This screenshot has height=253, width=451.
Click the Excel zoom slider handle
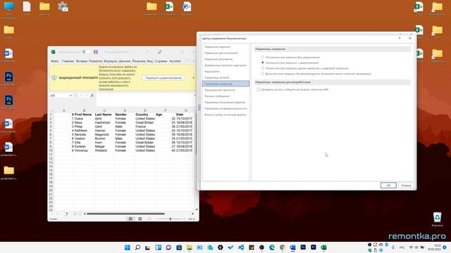(x=171, y=219)
